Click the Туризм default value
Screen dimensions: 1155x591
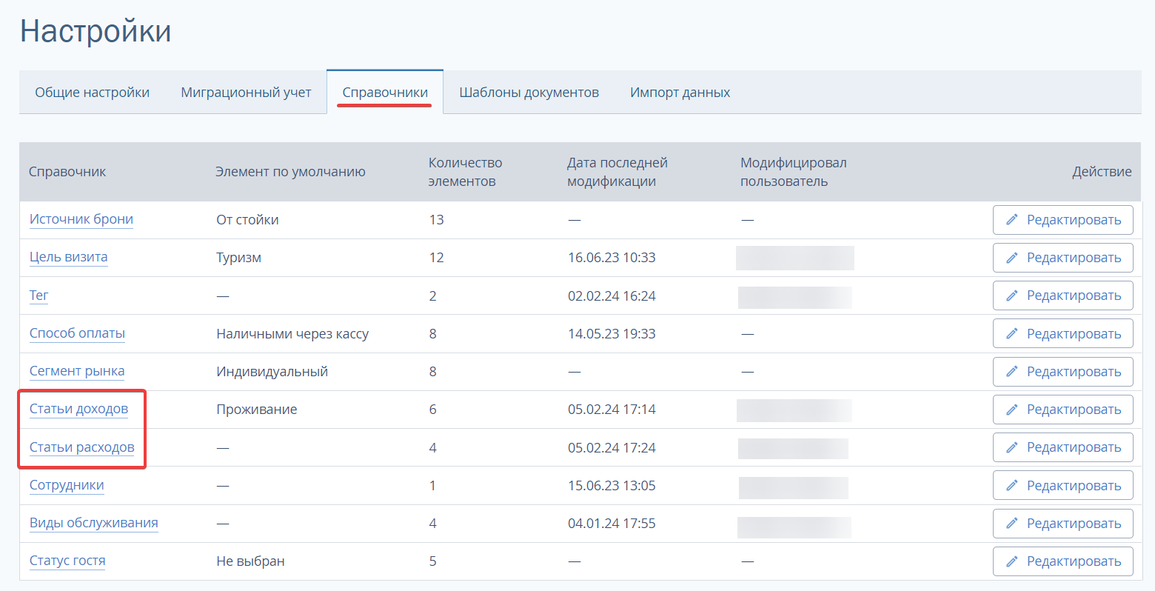[x=238, y=258]
